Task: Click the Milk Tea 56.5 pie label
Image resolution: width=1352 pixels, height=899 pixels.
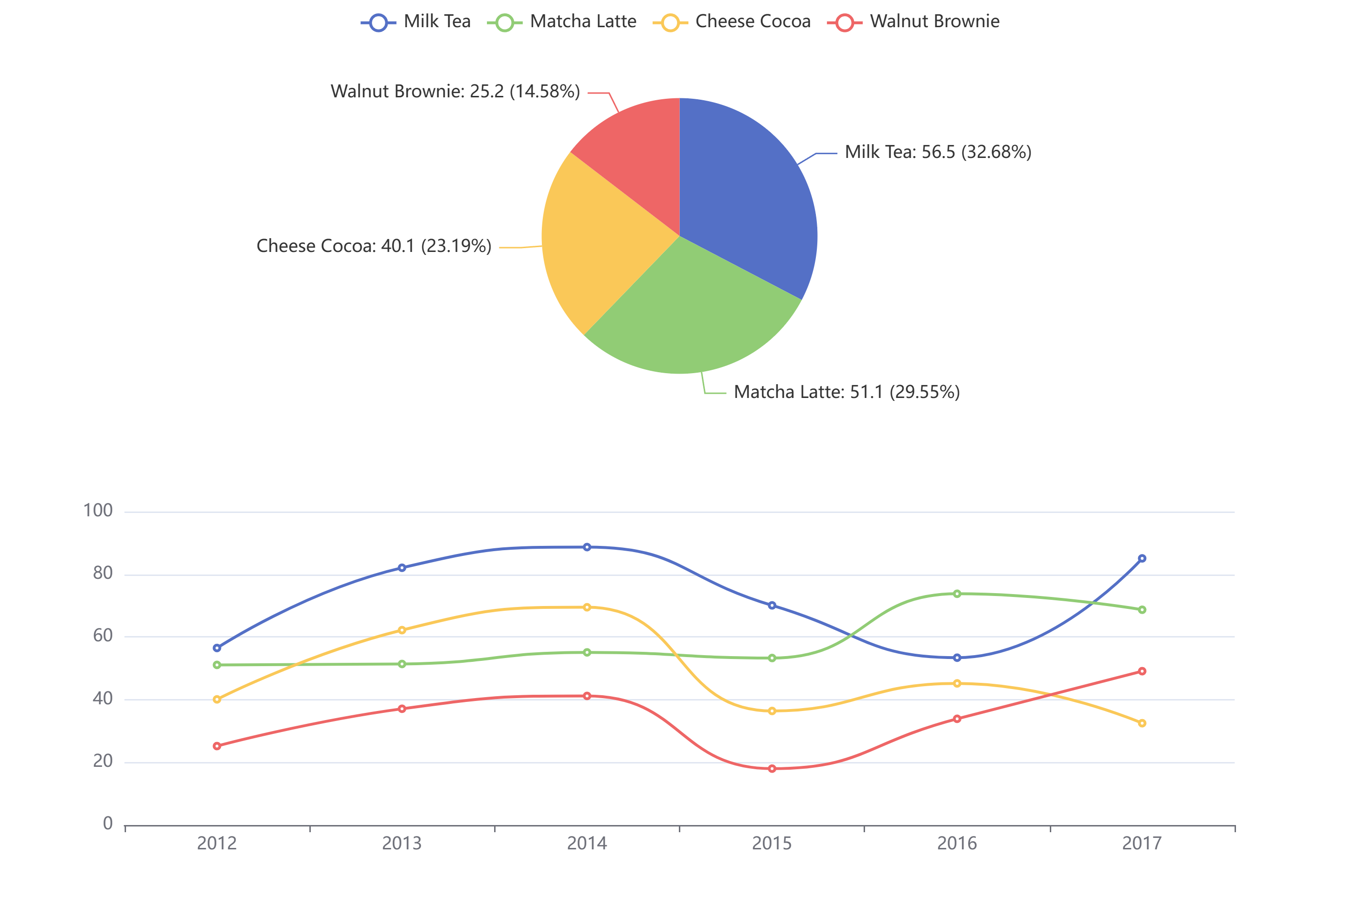Action: [x=938, y=152]
